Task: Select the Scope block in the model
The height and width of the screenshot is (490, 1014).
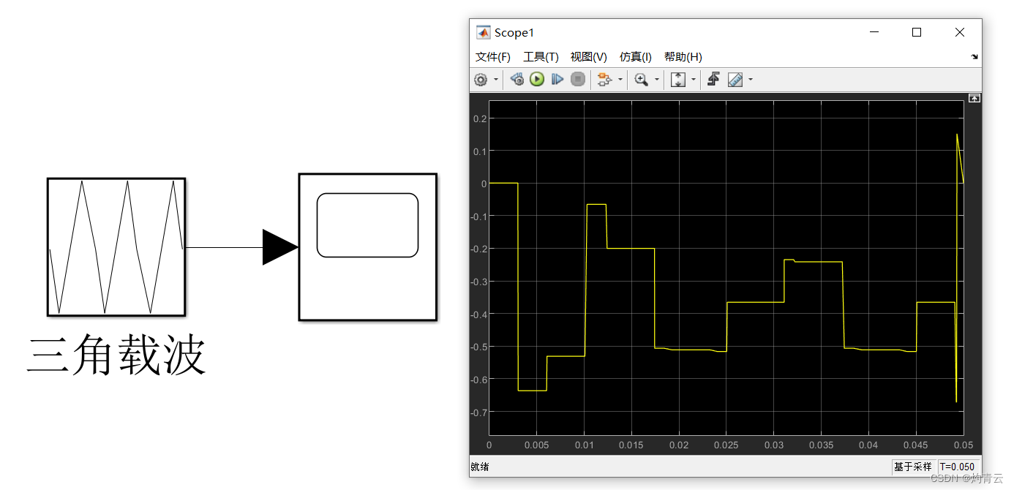Action: tap(368, 247)
